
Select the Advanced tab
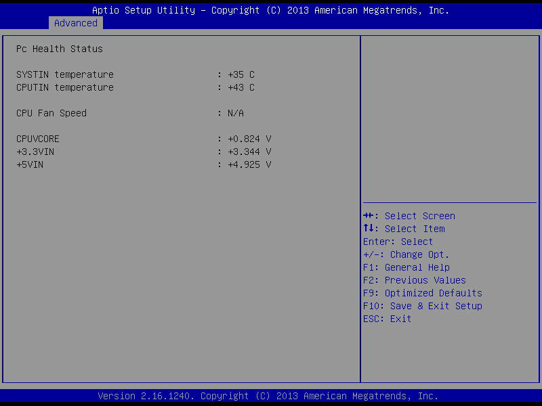click(76, 23)
